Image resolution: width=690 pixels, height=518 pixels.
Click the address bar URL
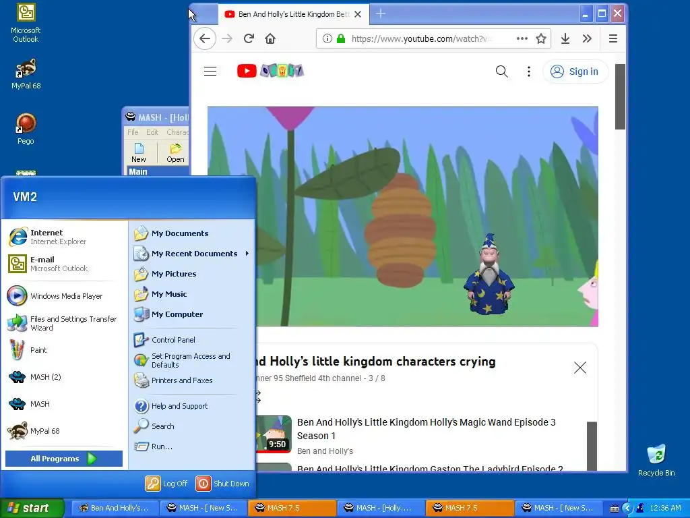coord(421,38)
